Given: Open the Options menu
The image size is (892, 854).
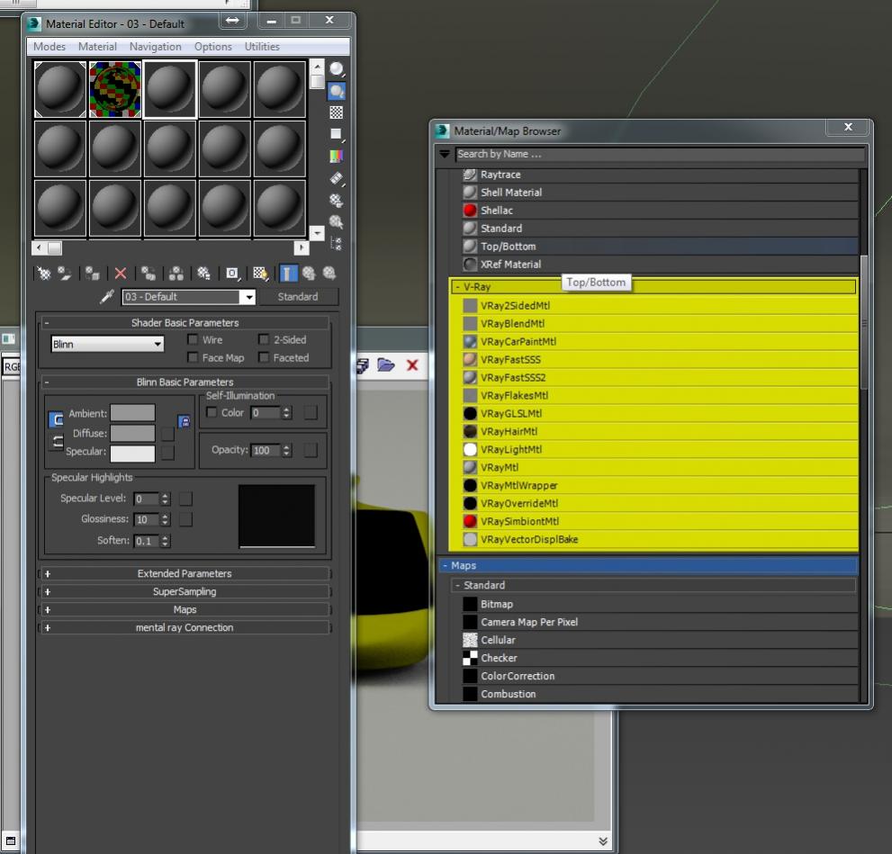Looking at the screenshot, I should click(212, 47).
